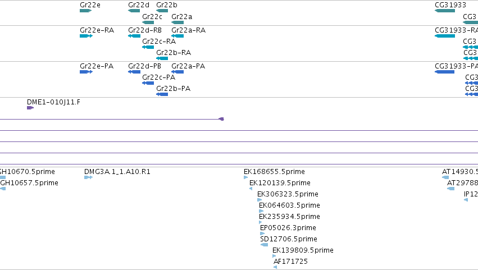Select the Gr22b gene arrow
This screenshot has width=478, height=270.
(x=162, y=11)
